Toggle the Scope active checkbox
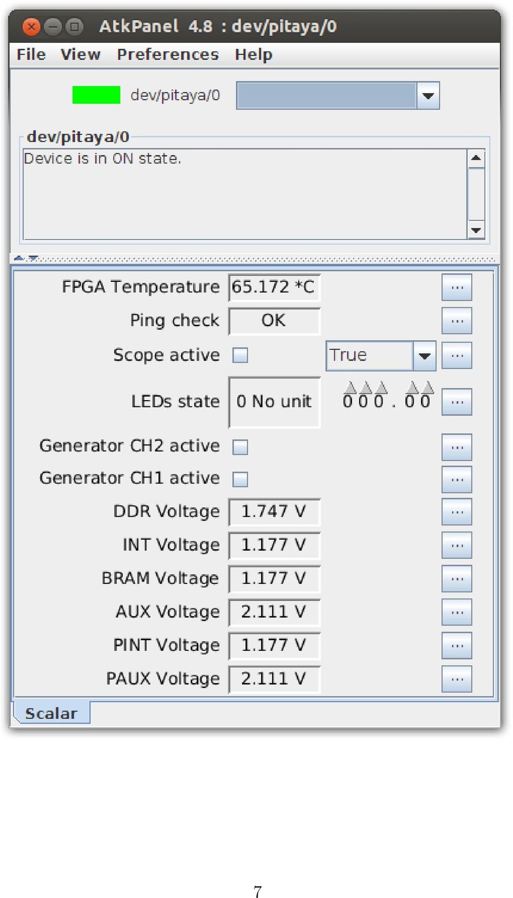The height and width of the screenshot is (898, 513). [x=240, y=355]
